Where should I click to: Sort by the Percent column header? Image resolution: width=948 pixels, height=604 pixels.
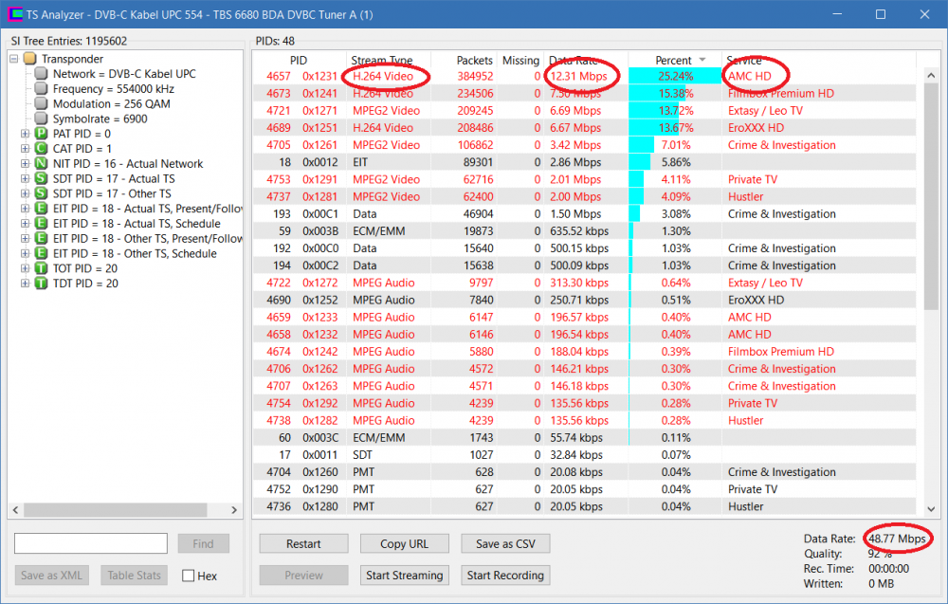(x=675, y=60)
